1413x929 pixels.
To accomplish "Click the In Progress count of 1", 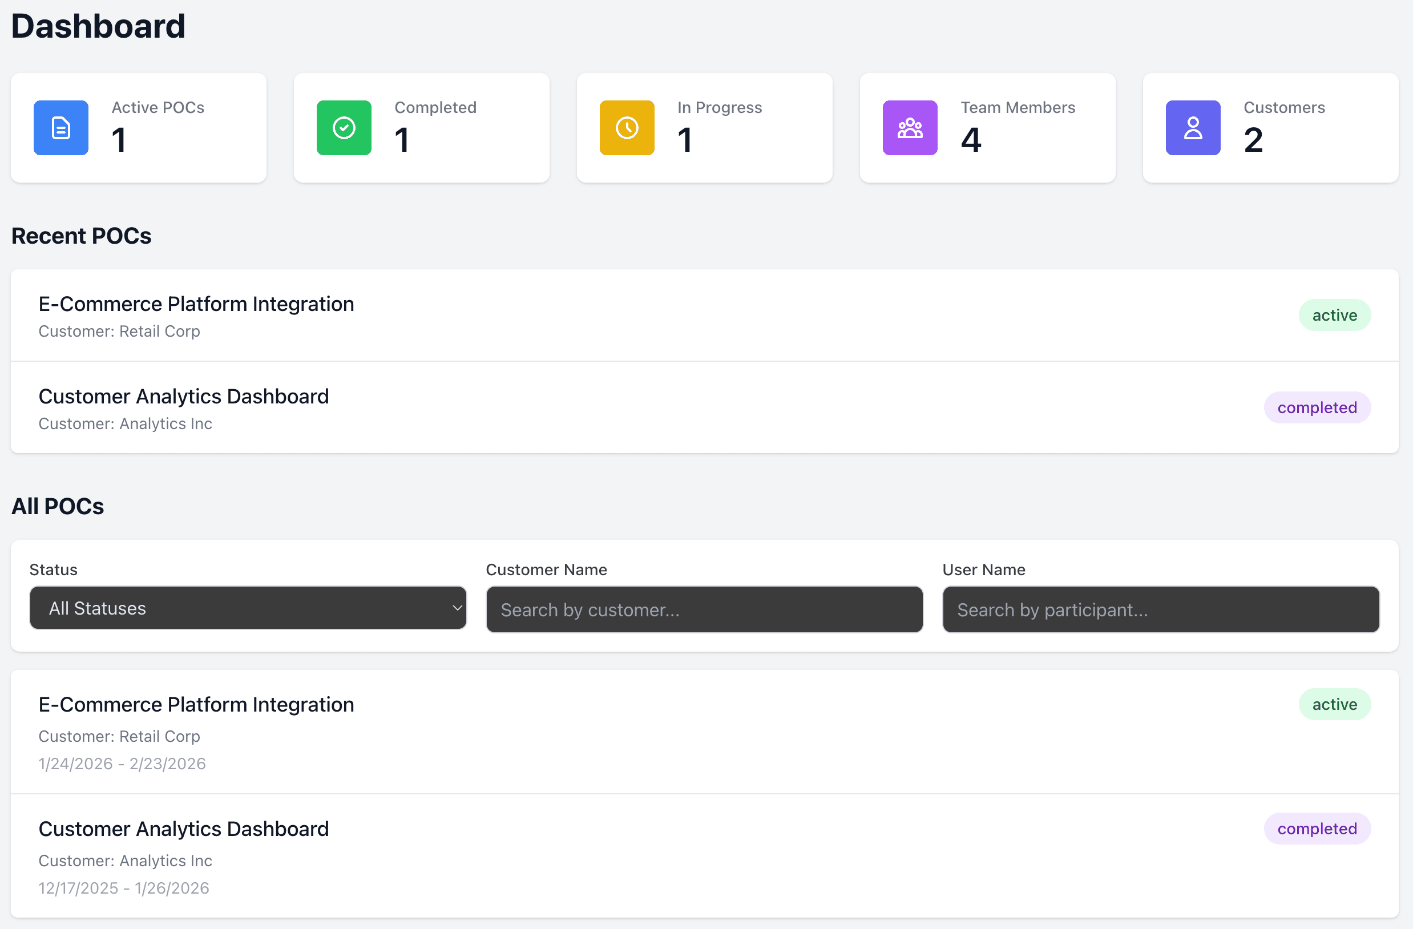I will 685,141.
